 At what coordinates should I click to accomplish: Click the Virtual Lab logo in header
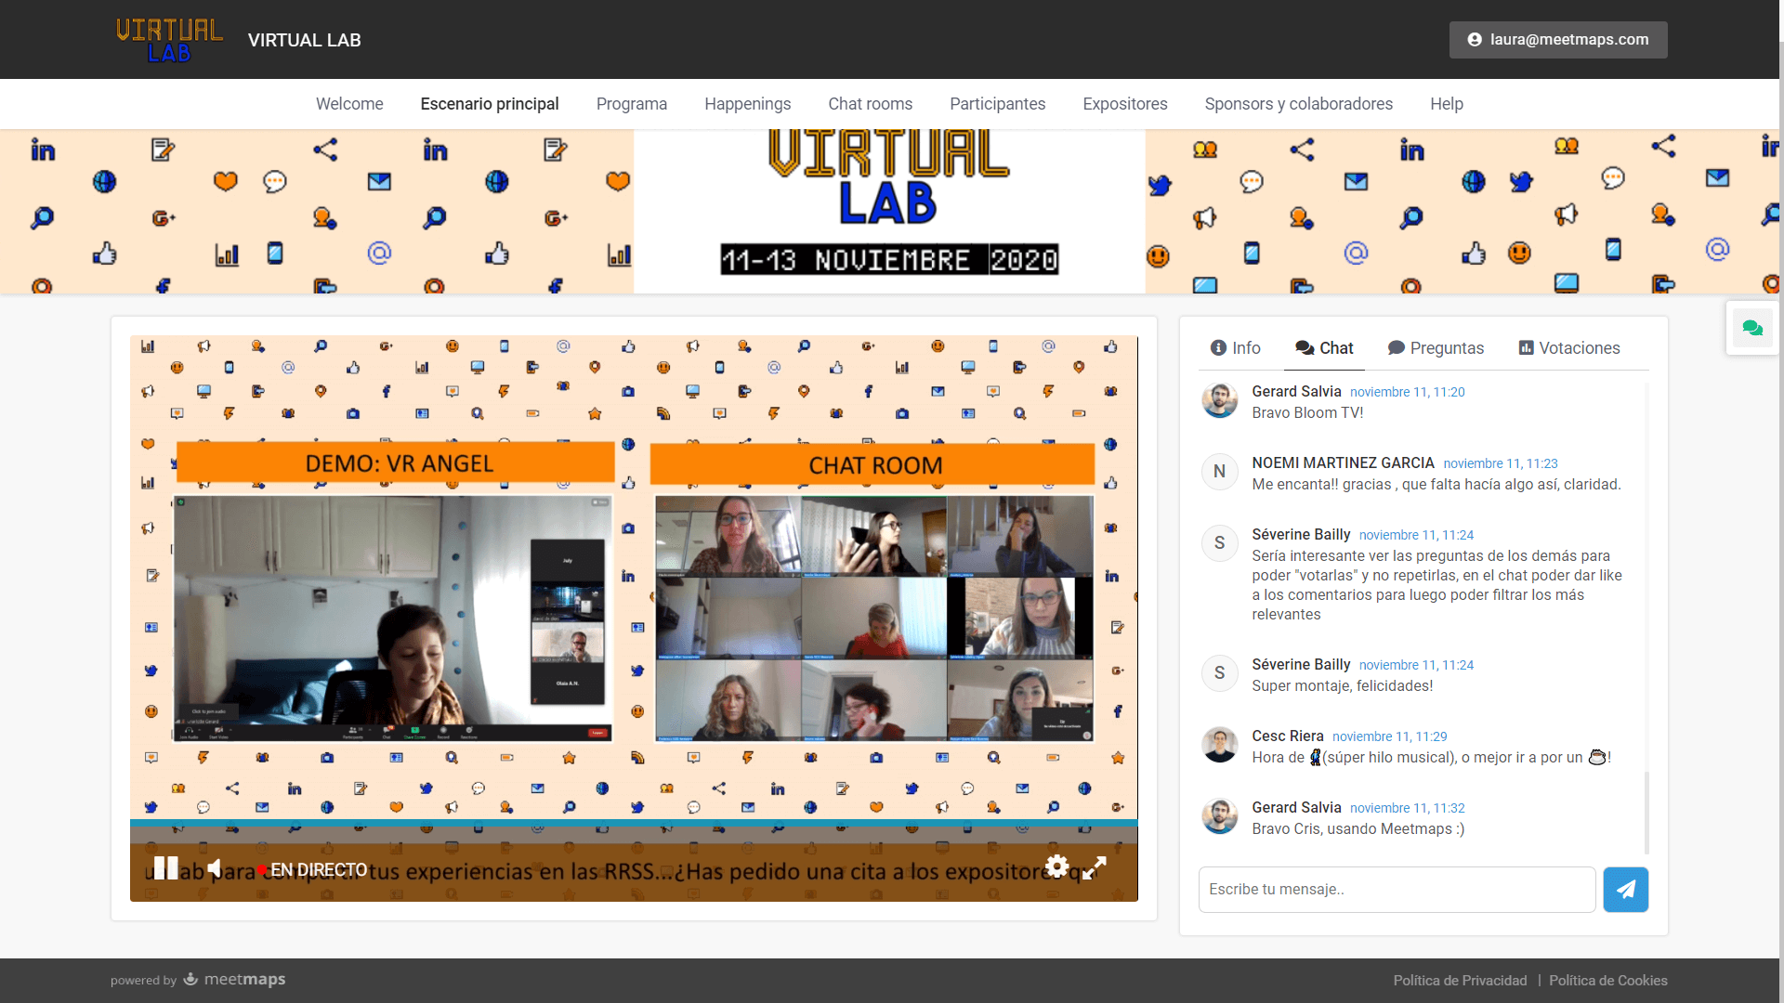coord(169,40)
